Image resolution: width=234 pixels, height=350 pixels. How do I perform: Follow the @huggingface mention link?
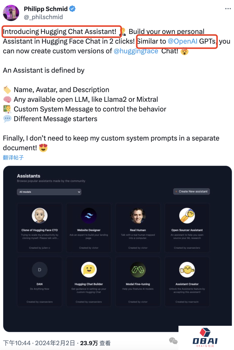(136, 51)
